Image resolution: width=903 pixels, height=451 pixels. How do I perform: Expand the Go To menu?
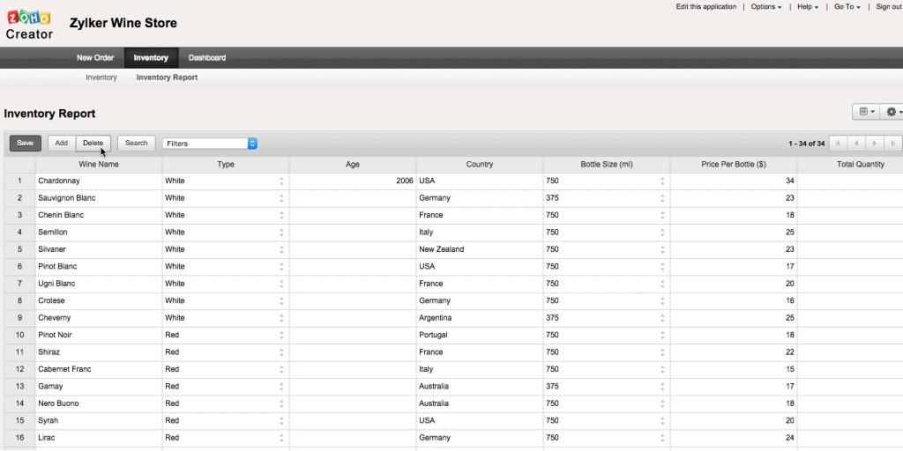(846, 7)
